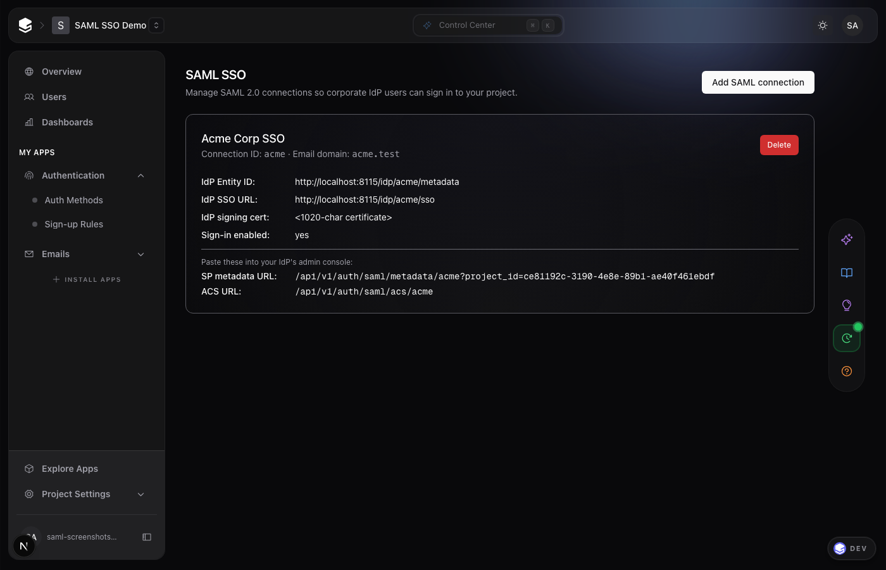Click the Authentication fingerprint icon
Viewport: 886px width, 570px height.
29,175
